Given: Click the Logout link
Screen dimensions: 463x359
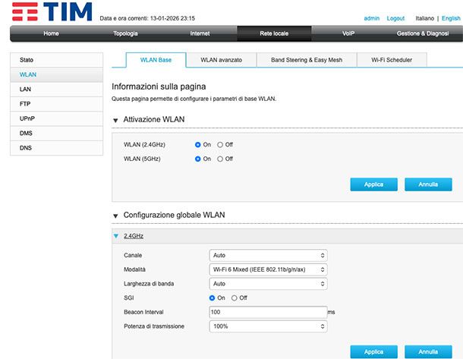Looking at the screenshot, I should coord(395,18).
